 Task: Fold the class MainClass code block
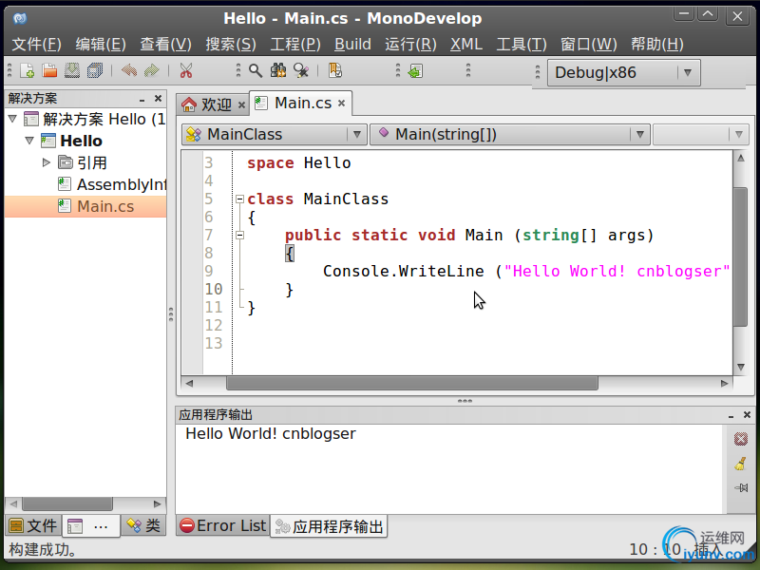(239, 199)
